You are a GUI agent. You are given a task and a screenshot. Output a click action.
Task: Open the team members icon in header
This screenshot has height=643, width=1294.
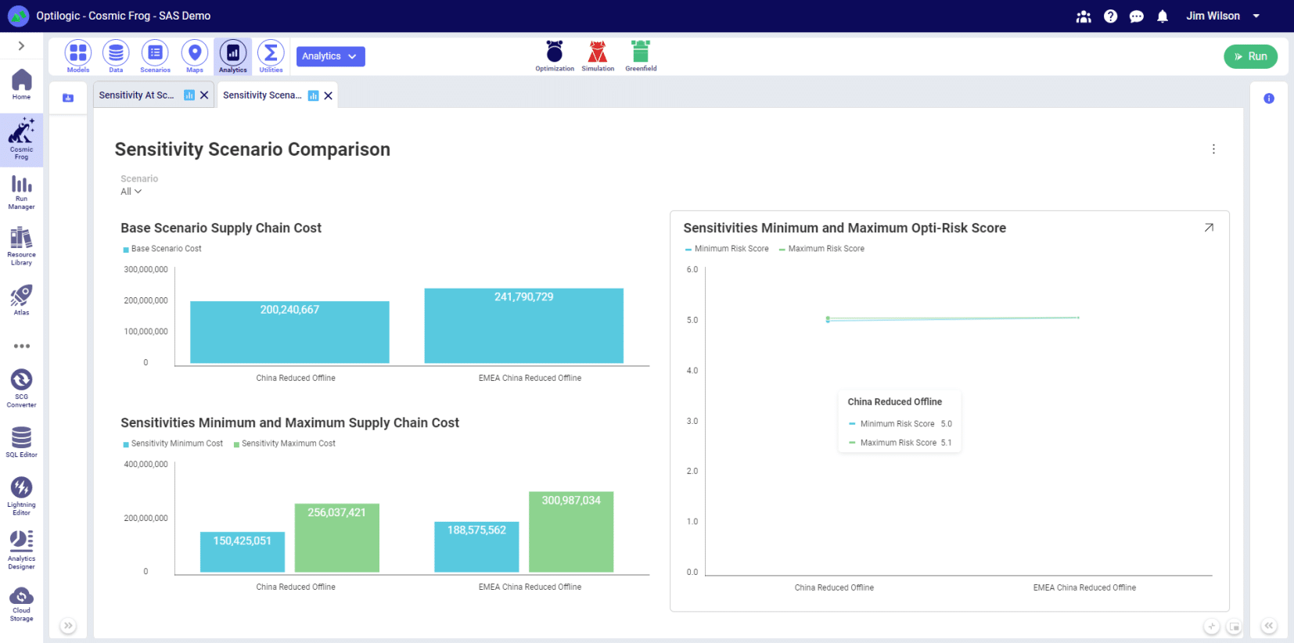1084,16
